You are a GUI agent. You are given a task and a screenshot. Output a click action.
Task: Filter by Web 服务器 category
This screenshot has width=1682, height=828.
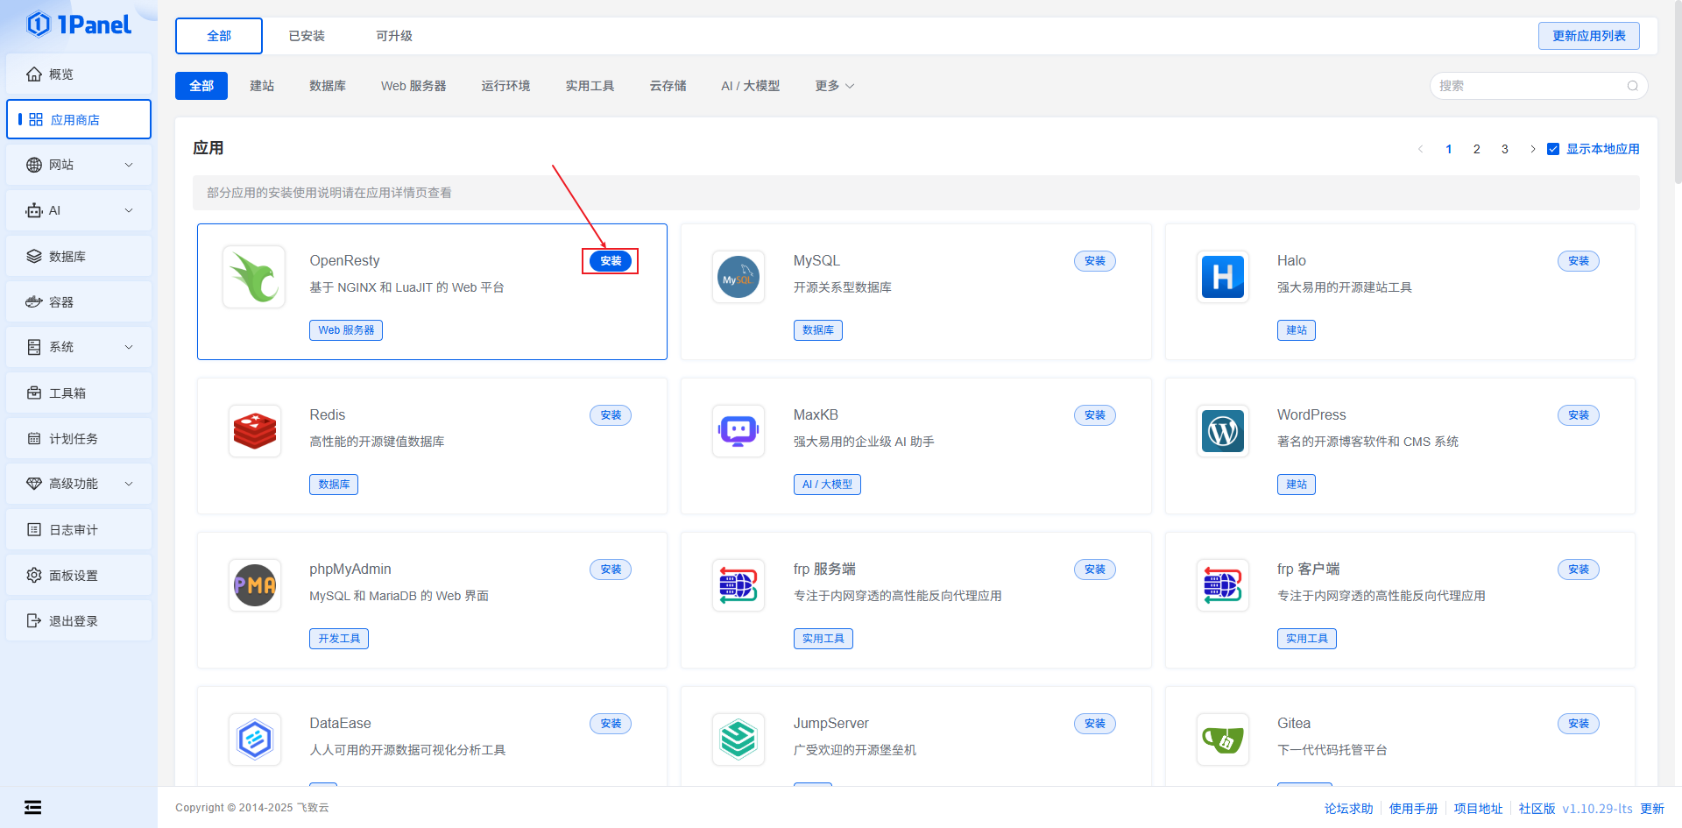413,86
